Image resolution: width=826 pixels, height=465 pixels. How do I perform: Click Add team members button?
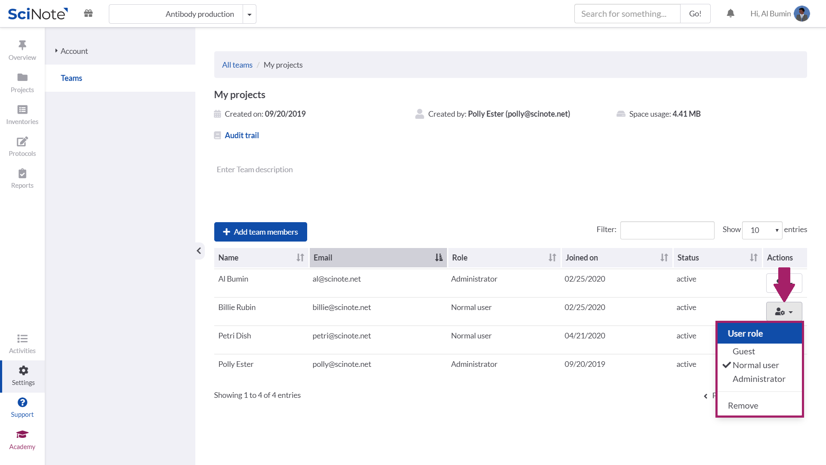point(260,232)
